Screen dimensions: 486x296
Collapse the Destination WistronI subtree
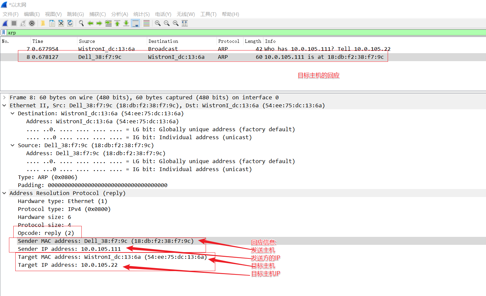click(13, 113)
